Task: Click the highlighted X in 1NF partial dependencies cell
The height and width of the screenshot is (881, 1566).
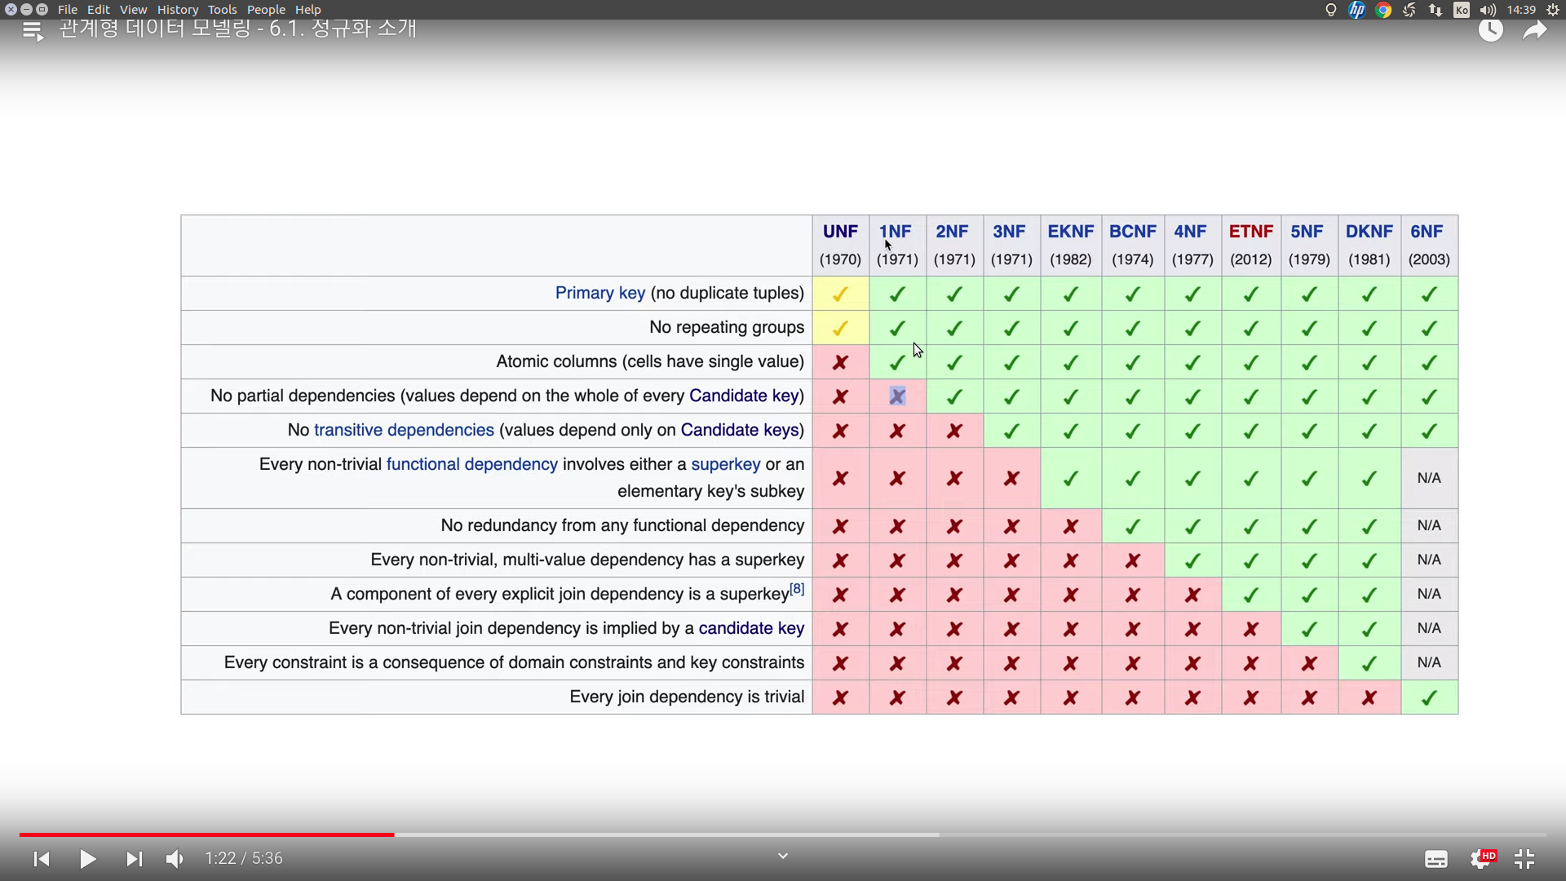Action: tap(897, 396)
